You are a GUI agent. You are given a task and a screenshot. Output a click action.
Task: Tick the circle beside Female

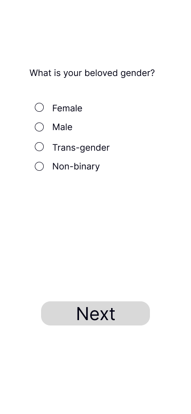point(39,107)
